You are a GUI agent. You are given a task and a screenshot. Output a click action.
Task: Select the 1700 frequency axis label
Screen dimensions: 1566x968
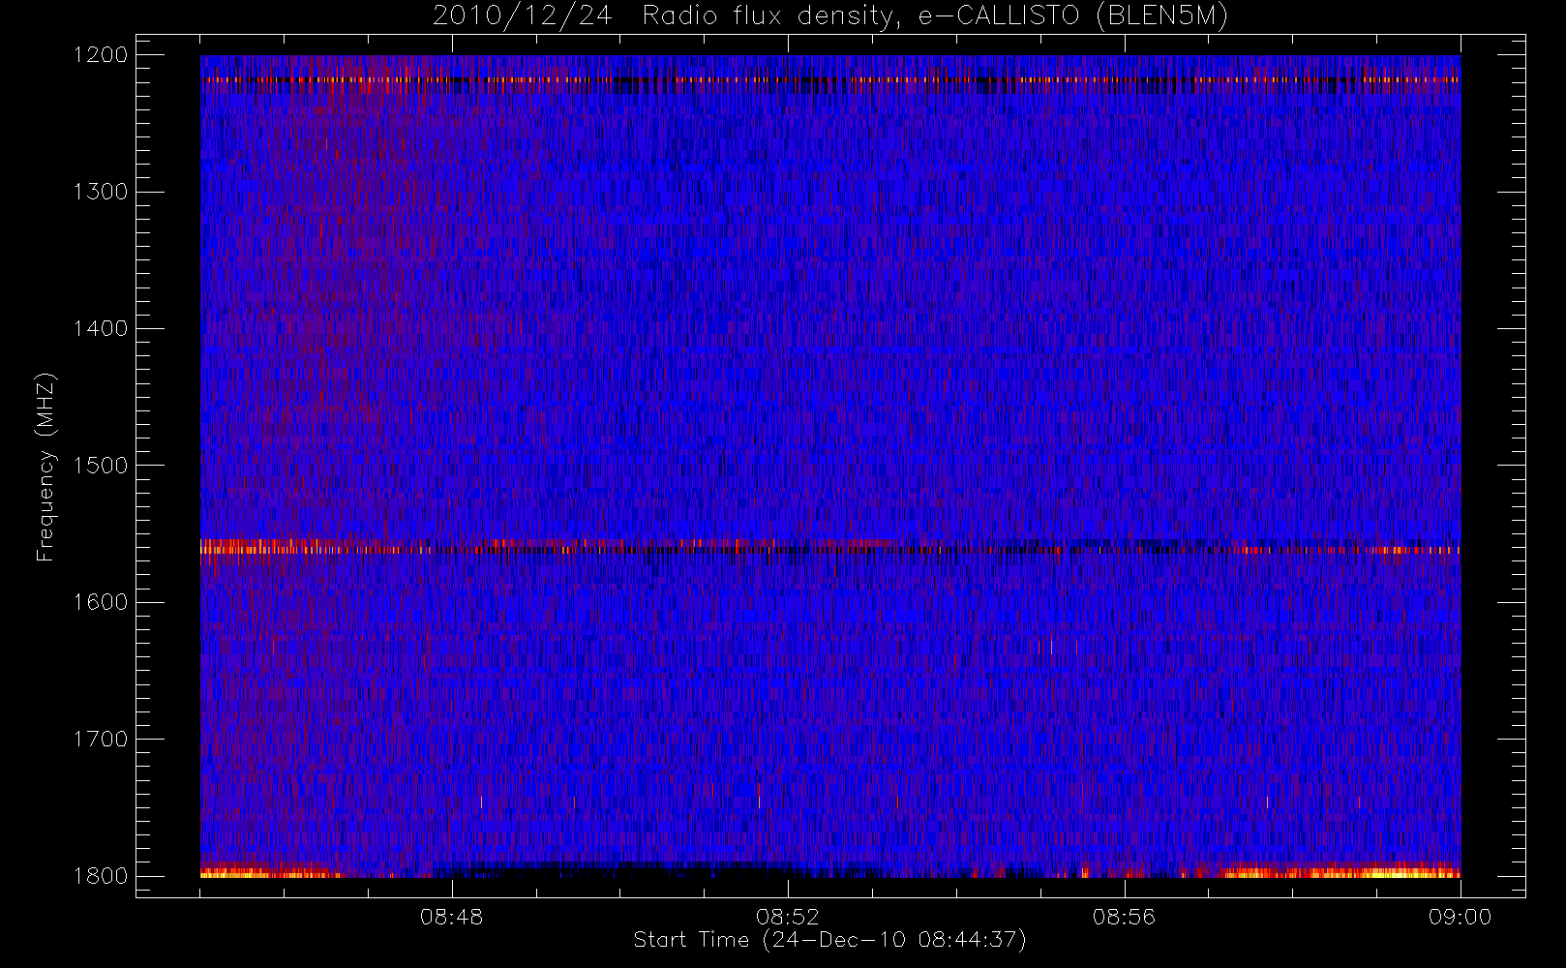pyautogui.click(x=101, y=739)
